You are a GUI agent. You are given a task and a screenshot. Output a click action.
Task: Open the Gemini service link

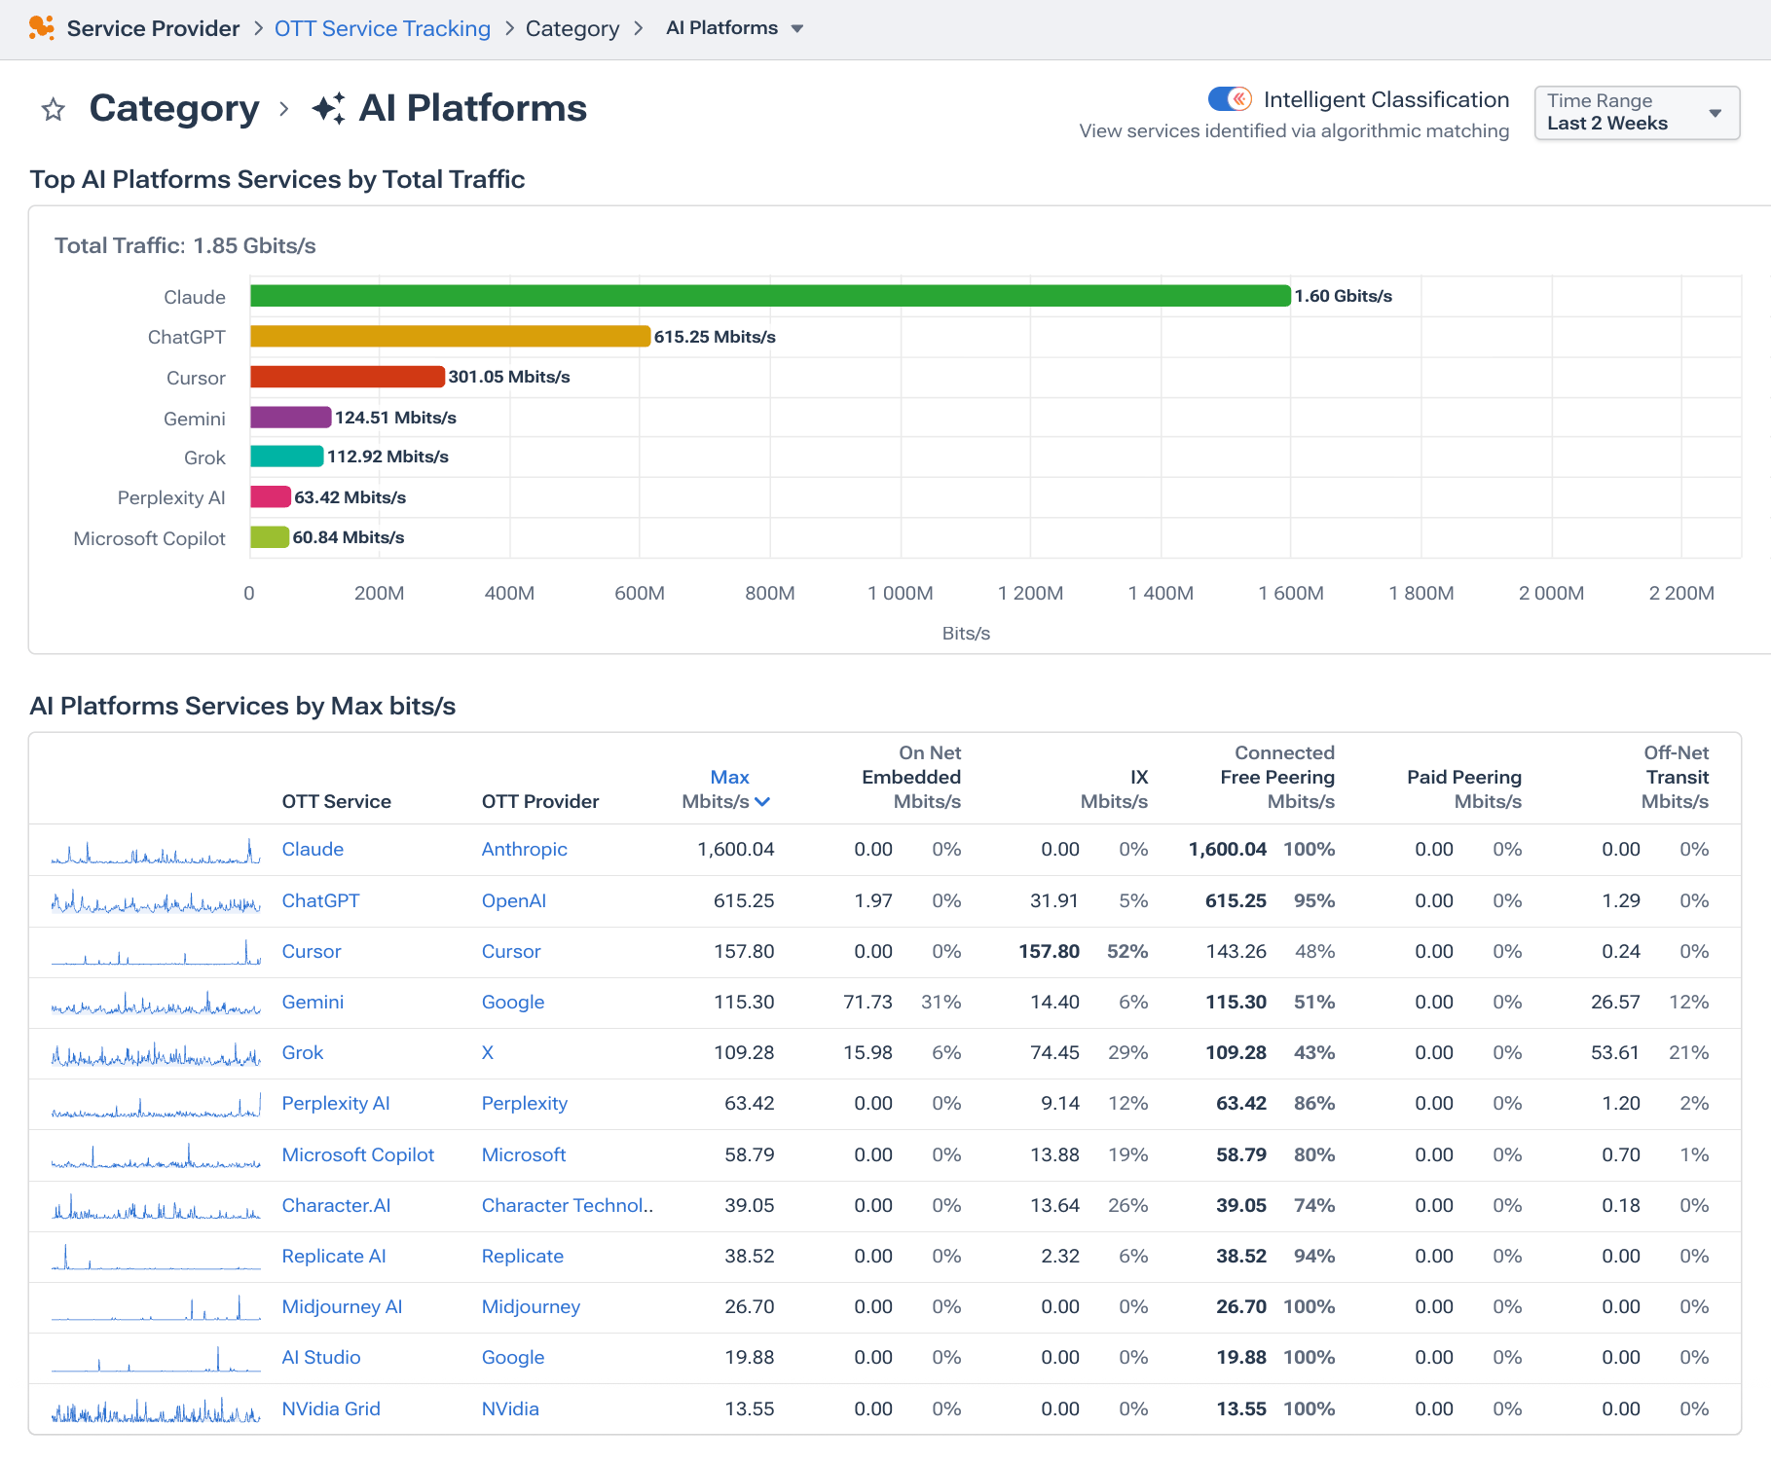coord(313,1002)
